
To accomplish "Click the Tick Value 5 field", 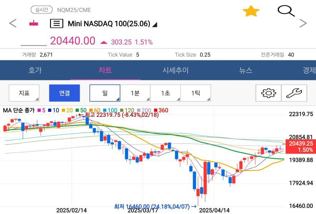I will [123, 55].
